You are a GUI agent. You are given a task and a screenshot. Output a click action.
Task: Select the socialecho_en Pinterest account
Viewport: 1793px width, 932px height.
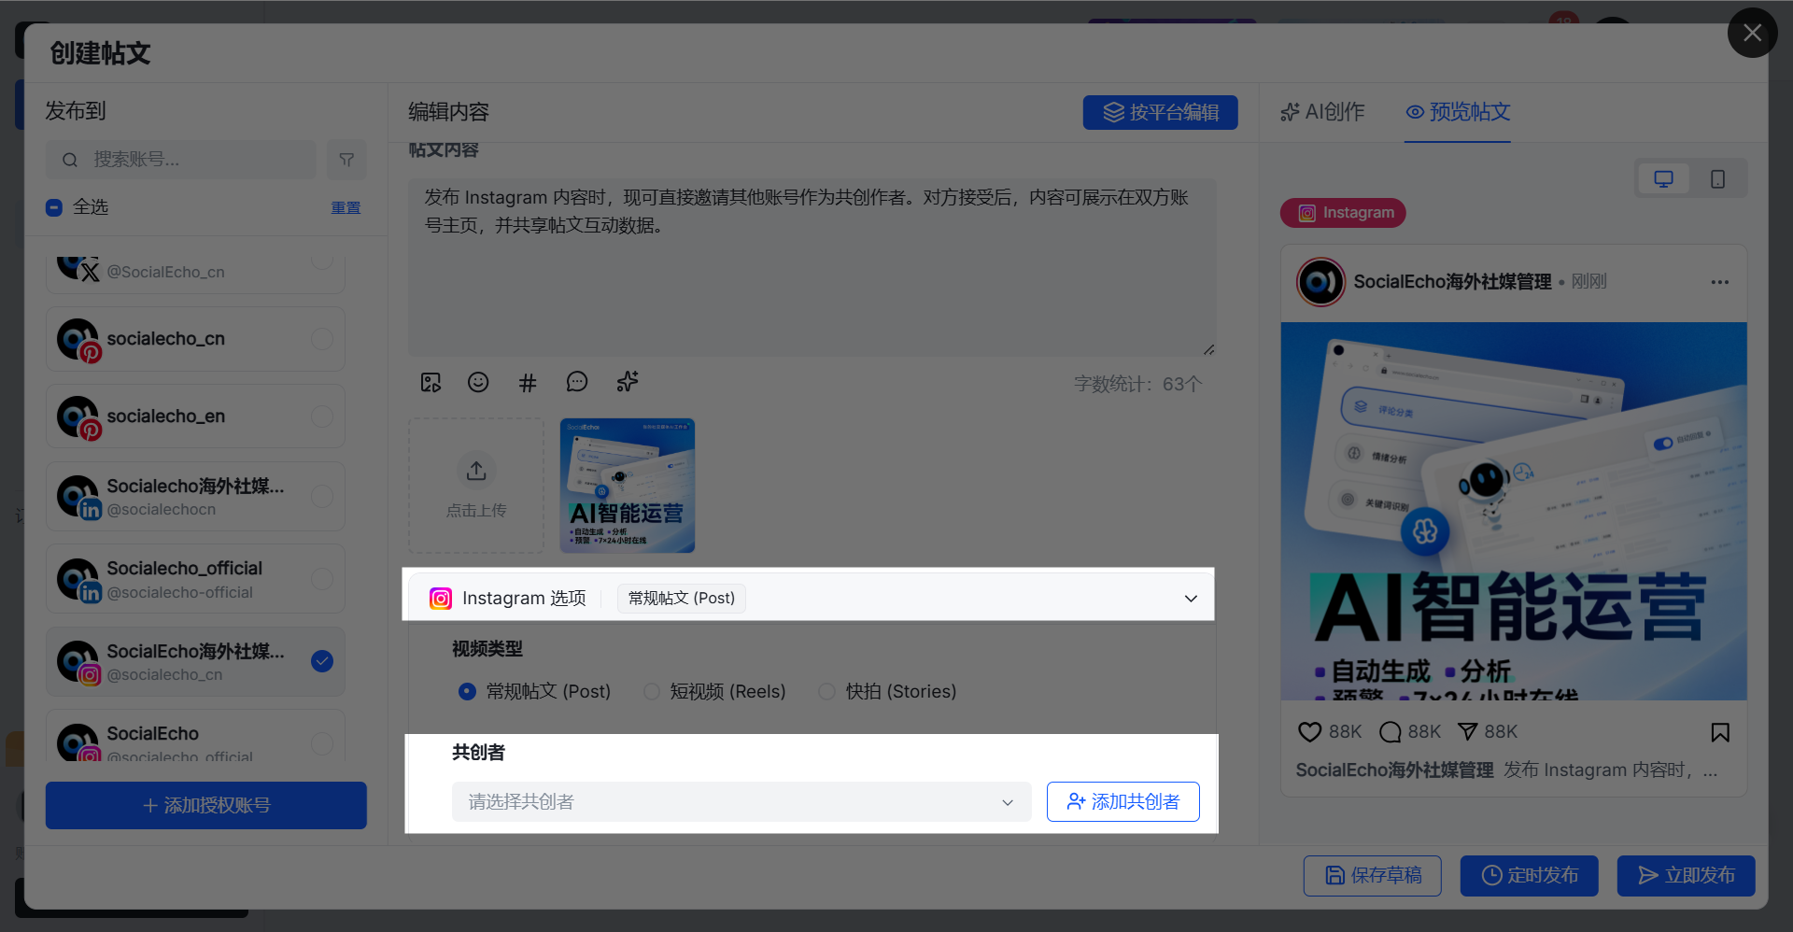click(196, 417)
